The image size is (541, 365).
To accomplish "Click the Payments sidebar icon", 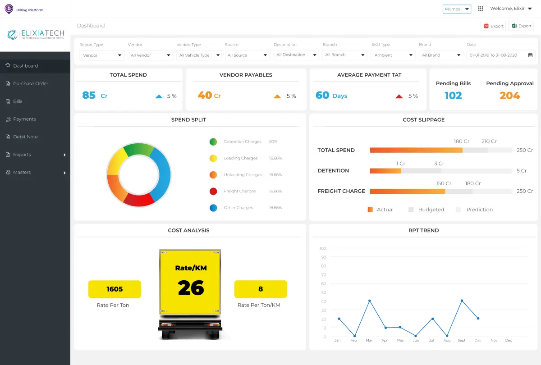I will click(x=8, y=119).
